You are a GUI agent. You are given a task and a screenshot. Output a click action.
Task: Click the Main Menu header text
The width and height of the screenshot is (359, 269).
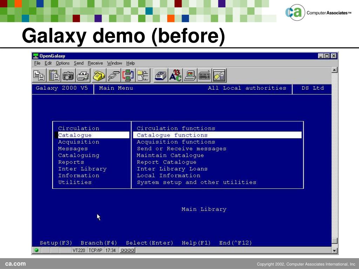[116, 88]
